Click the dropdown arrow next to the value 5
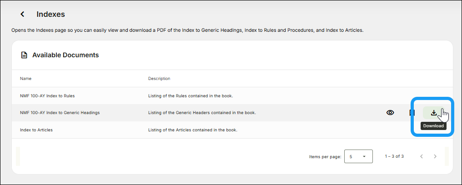 pyautogui.click(x=364, y=156)
